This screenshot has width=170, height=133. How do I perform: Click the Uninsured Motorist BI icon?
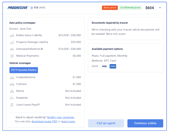[12, 49]
